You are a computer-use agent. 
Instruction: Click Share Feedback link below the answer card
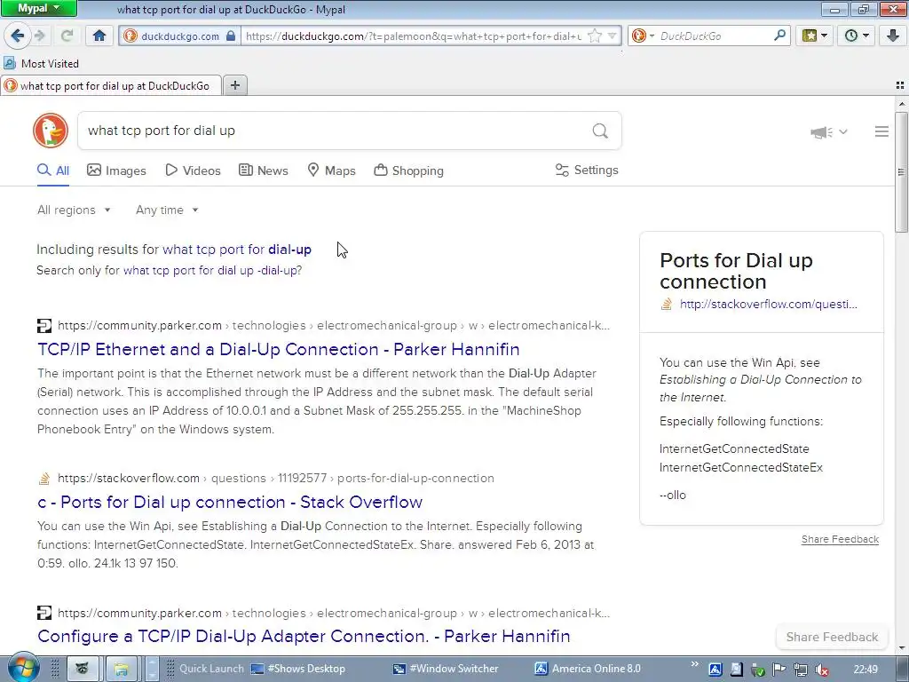pyautogui.click(x=840, y=539)
